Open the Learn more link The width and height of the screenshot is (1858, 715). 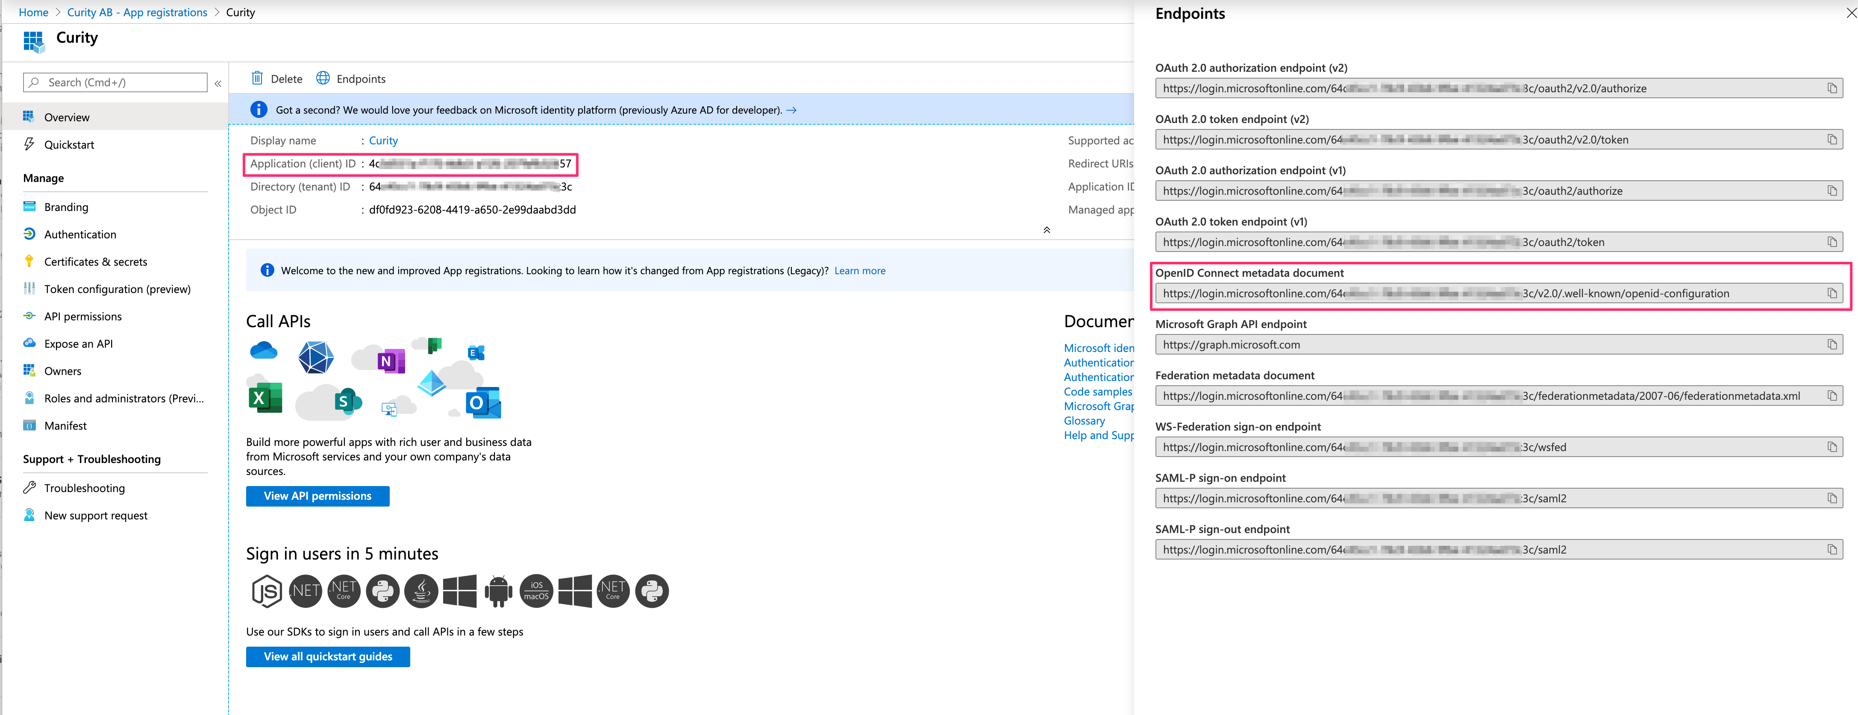tap(859, 270)
